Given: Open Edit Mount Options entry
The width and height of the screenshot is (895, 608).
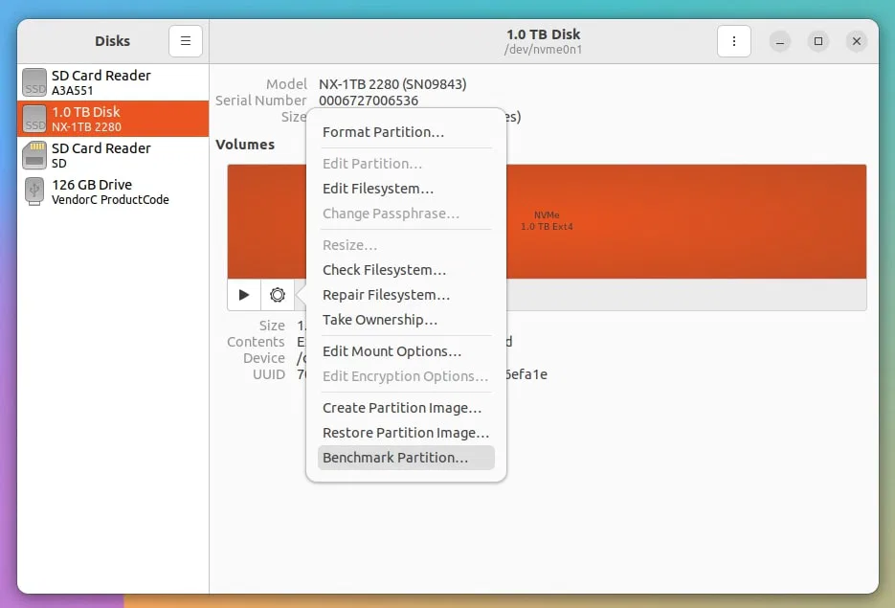Looking at the screenshot, I should pos(392,351).
